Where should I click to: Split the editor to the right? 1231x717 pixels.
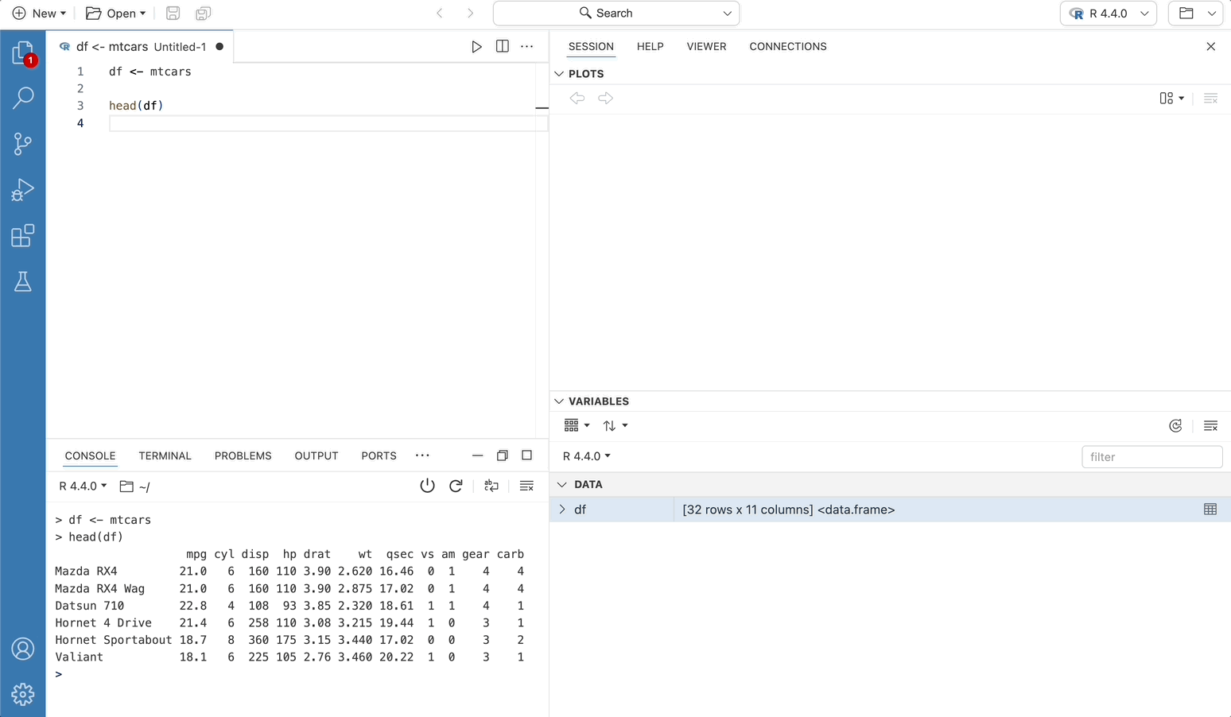pyautogui.click(x=503, y=47)
